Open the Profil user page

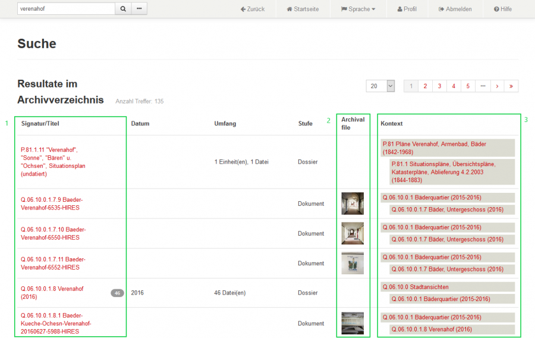point(407,9)
